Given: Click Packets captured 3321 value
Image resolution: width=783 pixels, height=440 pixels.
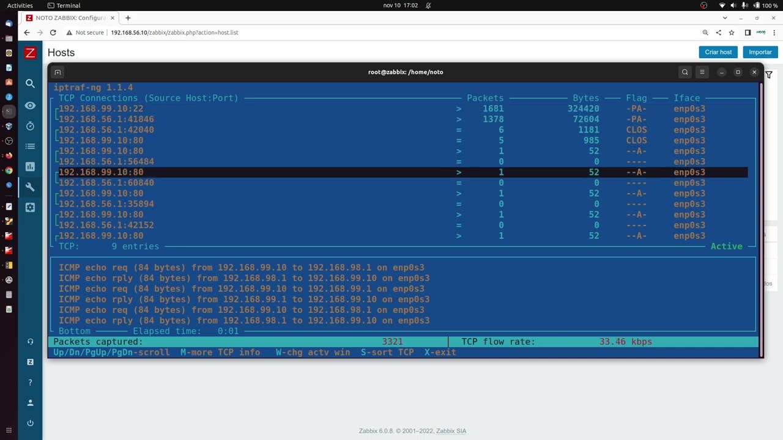Looking at the screenshot, I should coord(392,342).
